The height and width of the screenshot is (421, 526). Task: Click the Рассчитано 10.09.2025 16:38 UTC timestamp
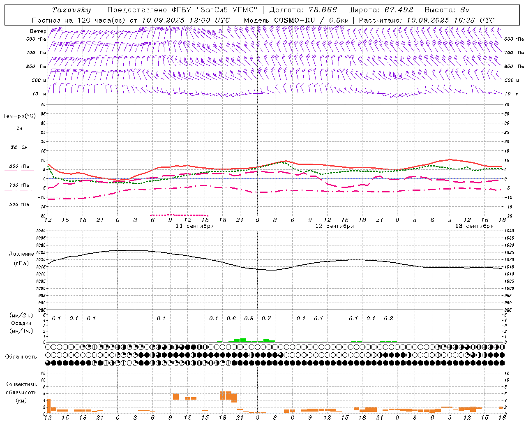427,20
